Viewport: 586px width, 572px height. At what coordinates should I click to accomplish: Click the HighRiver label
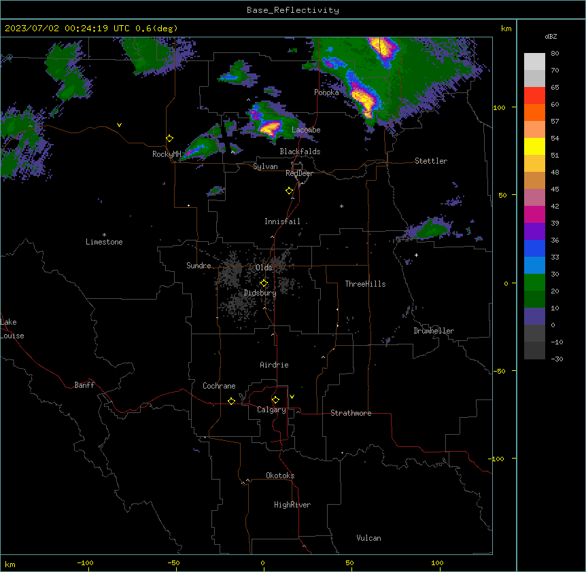pos(292,505)
